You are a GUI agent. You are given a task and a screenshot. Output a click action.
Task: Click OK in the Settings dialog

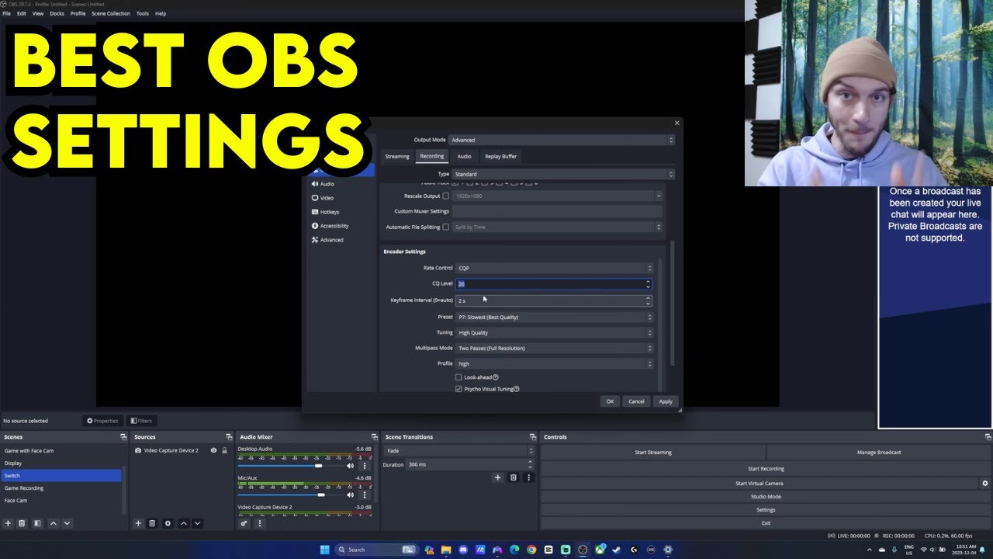(x=610, y=401)
